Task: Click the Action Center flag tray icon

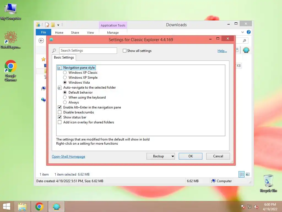Action: tap(243, 206)
